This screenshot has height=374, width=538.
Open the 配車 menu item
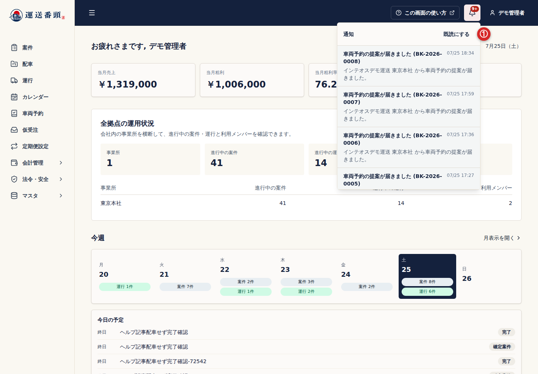37,64
